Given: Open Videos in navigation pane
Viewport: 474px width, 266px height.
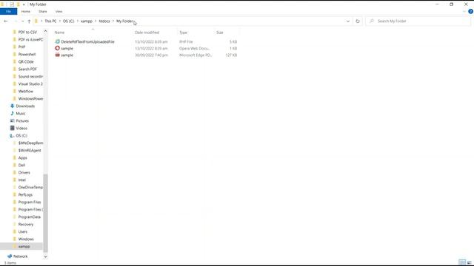Looking at the screenshot, I should pyautogui.click(x=21, y=128).
